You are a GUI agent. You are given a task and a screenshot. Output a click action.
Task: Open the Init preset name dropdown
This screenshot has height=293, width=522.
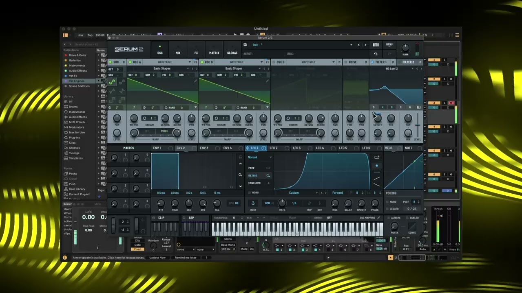[x=301, y=45]
